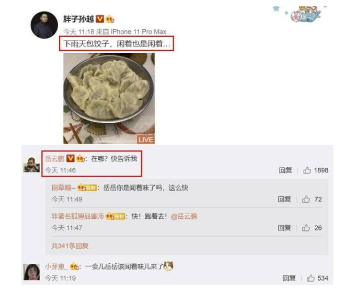Image resolution: width=345 pixels, height=292 pixels.
Task: Click the verified V badge next to 岳云鹏
Action: coord(71,158)
